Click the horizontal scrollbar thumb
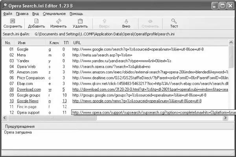The width and height of the screenshot is (236, 157). (x=52, y=118)
